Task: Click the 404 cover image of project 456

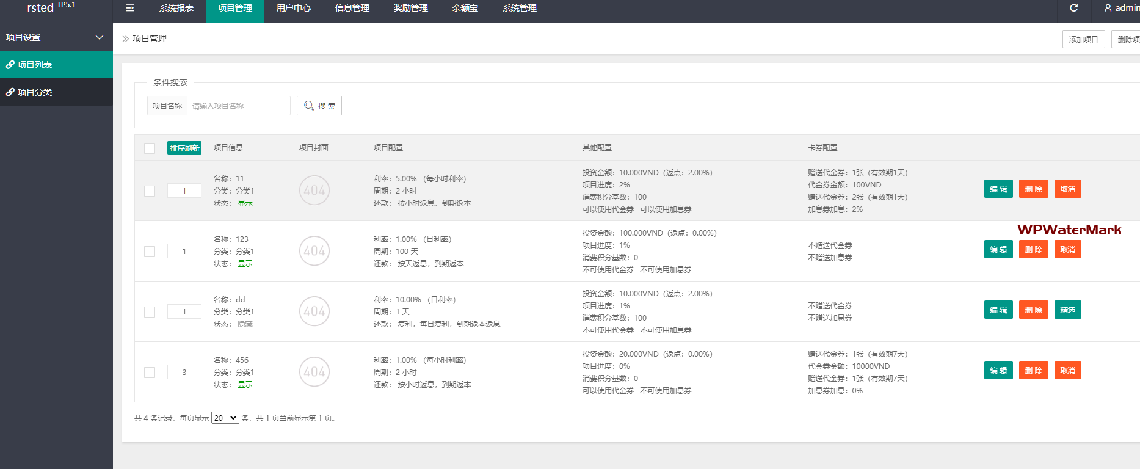Action: pyautogui.click(x=314, y=372)
